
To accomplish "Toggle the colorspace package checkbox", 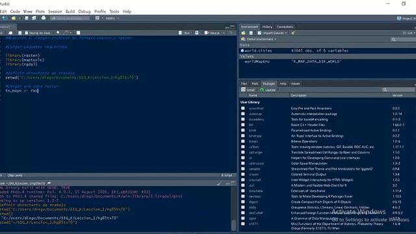I will [x=242, y=163].
